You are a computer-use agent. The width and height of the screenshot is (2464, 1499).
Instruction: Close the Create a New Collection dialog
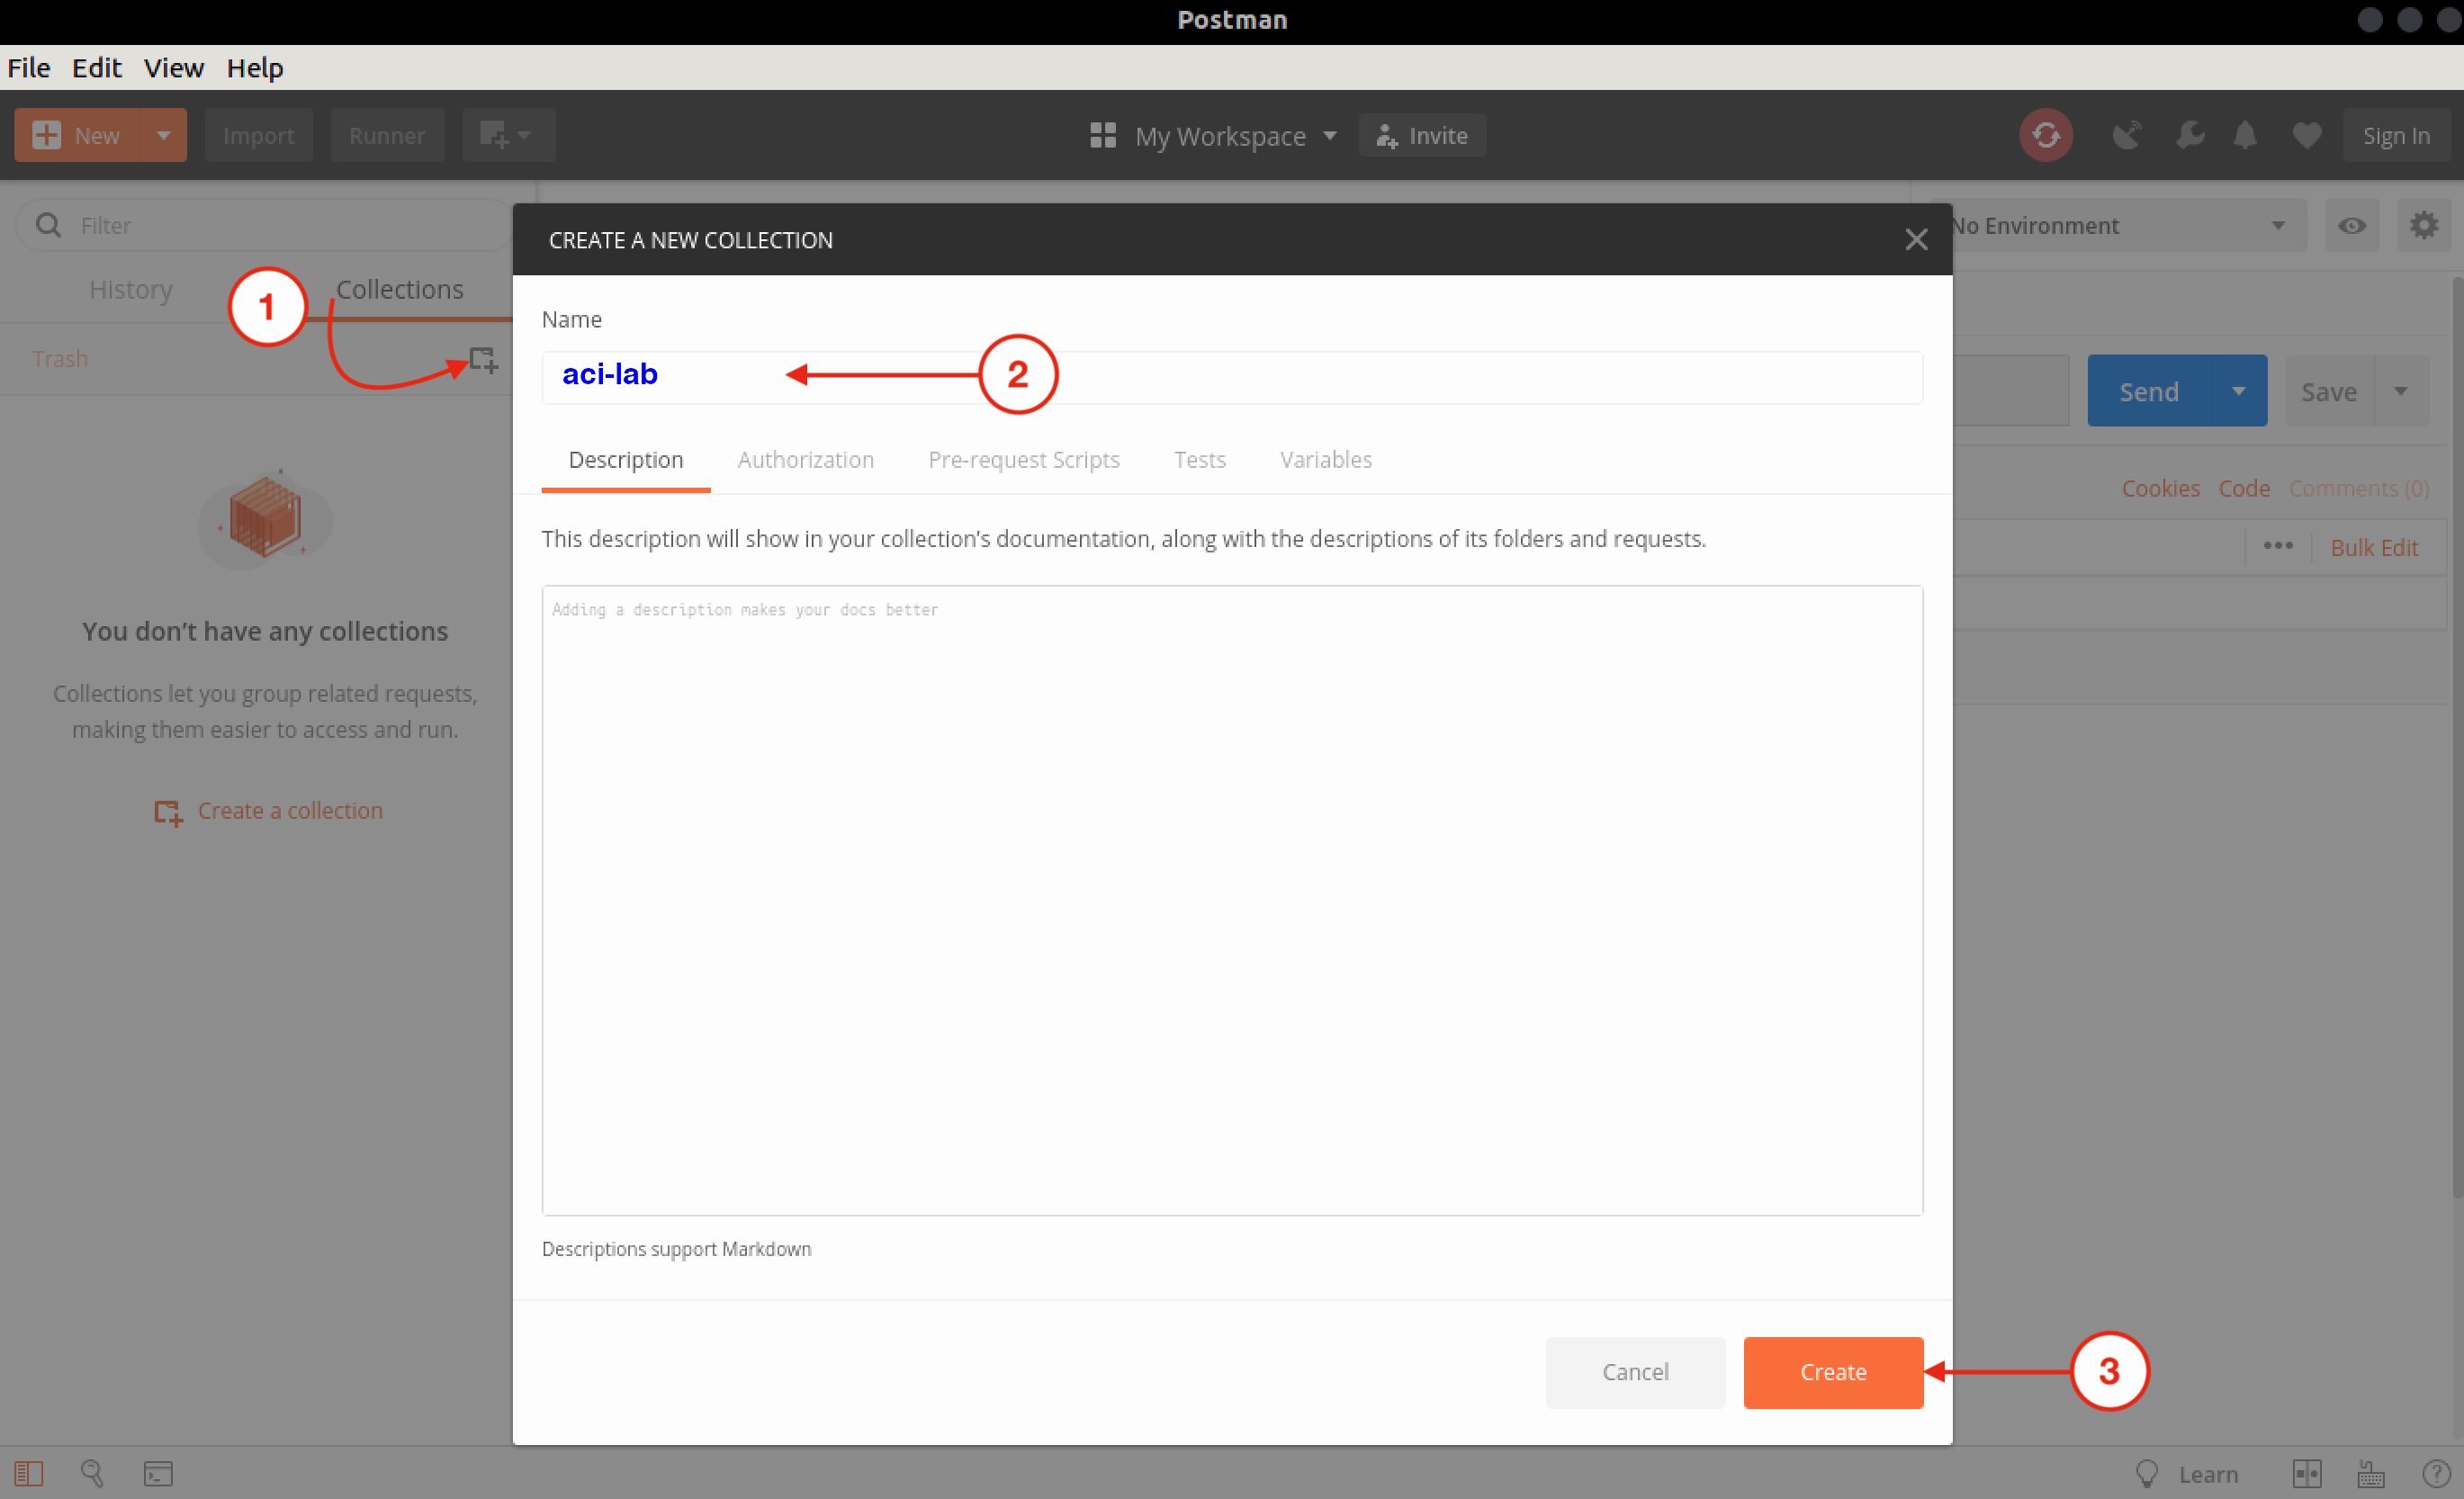pyautogui.click(x=1915, y=240)
